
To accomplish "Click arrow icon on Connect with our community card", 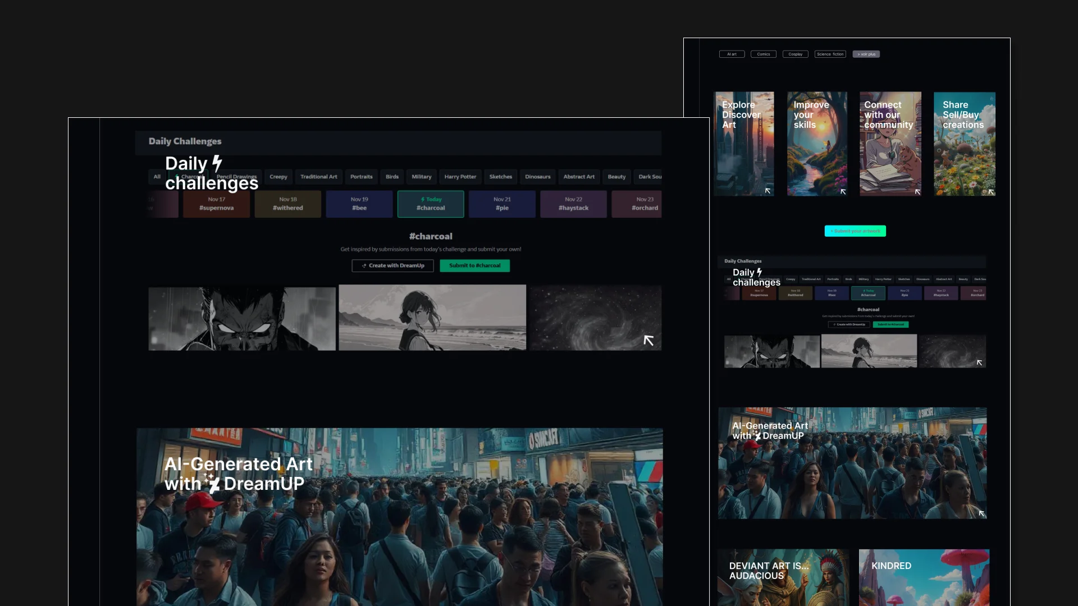I will [x=917, y=192].
